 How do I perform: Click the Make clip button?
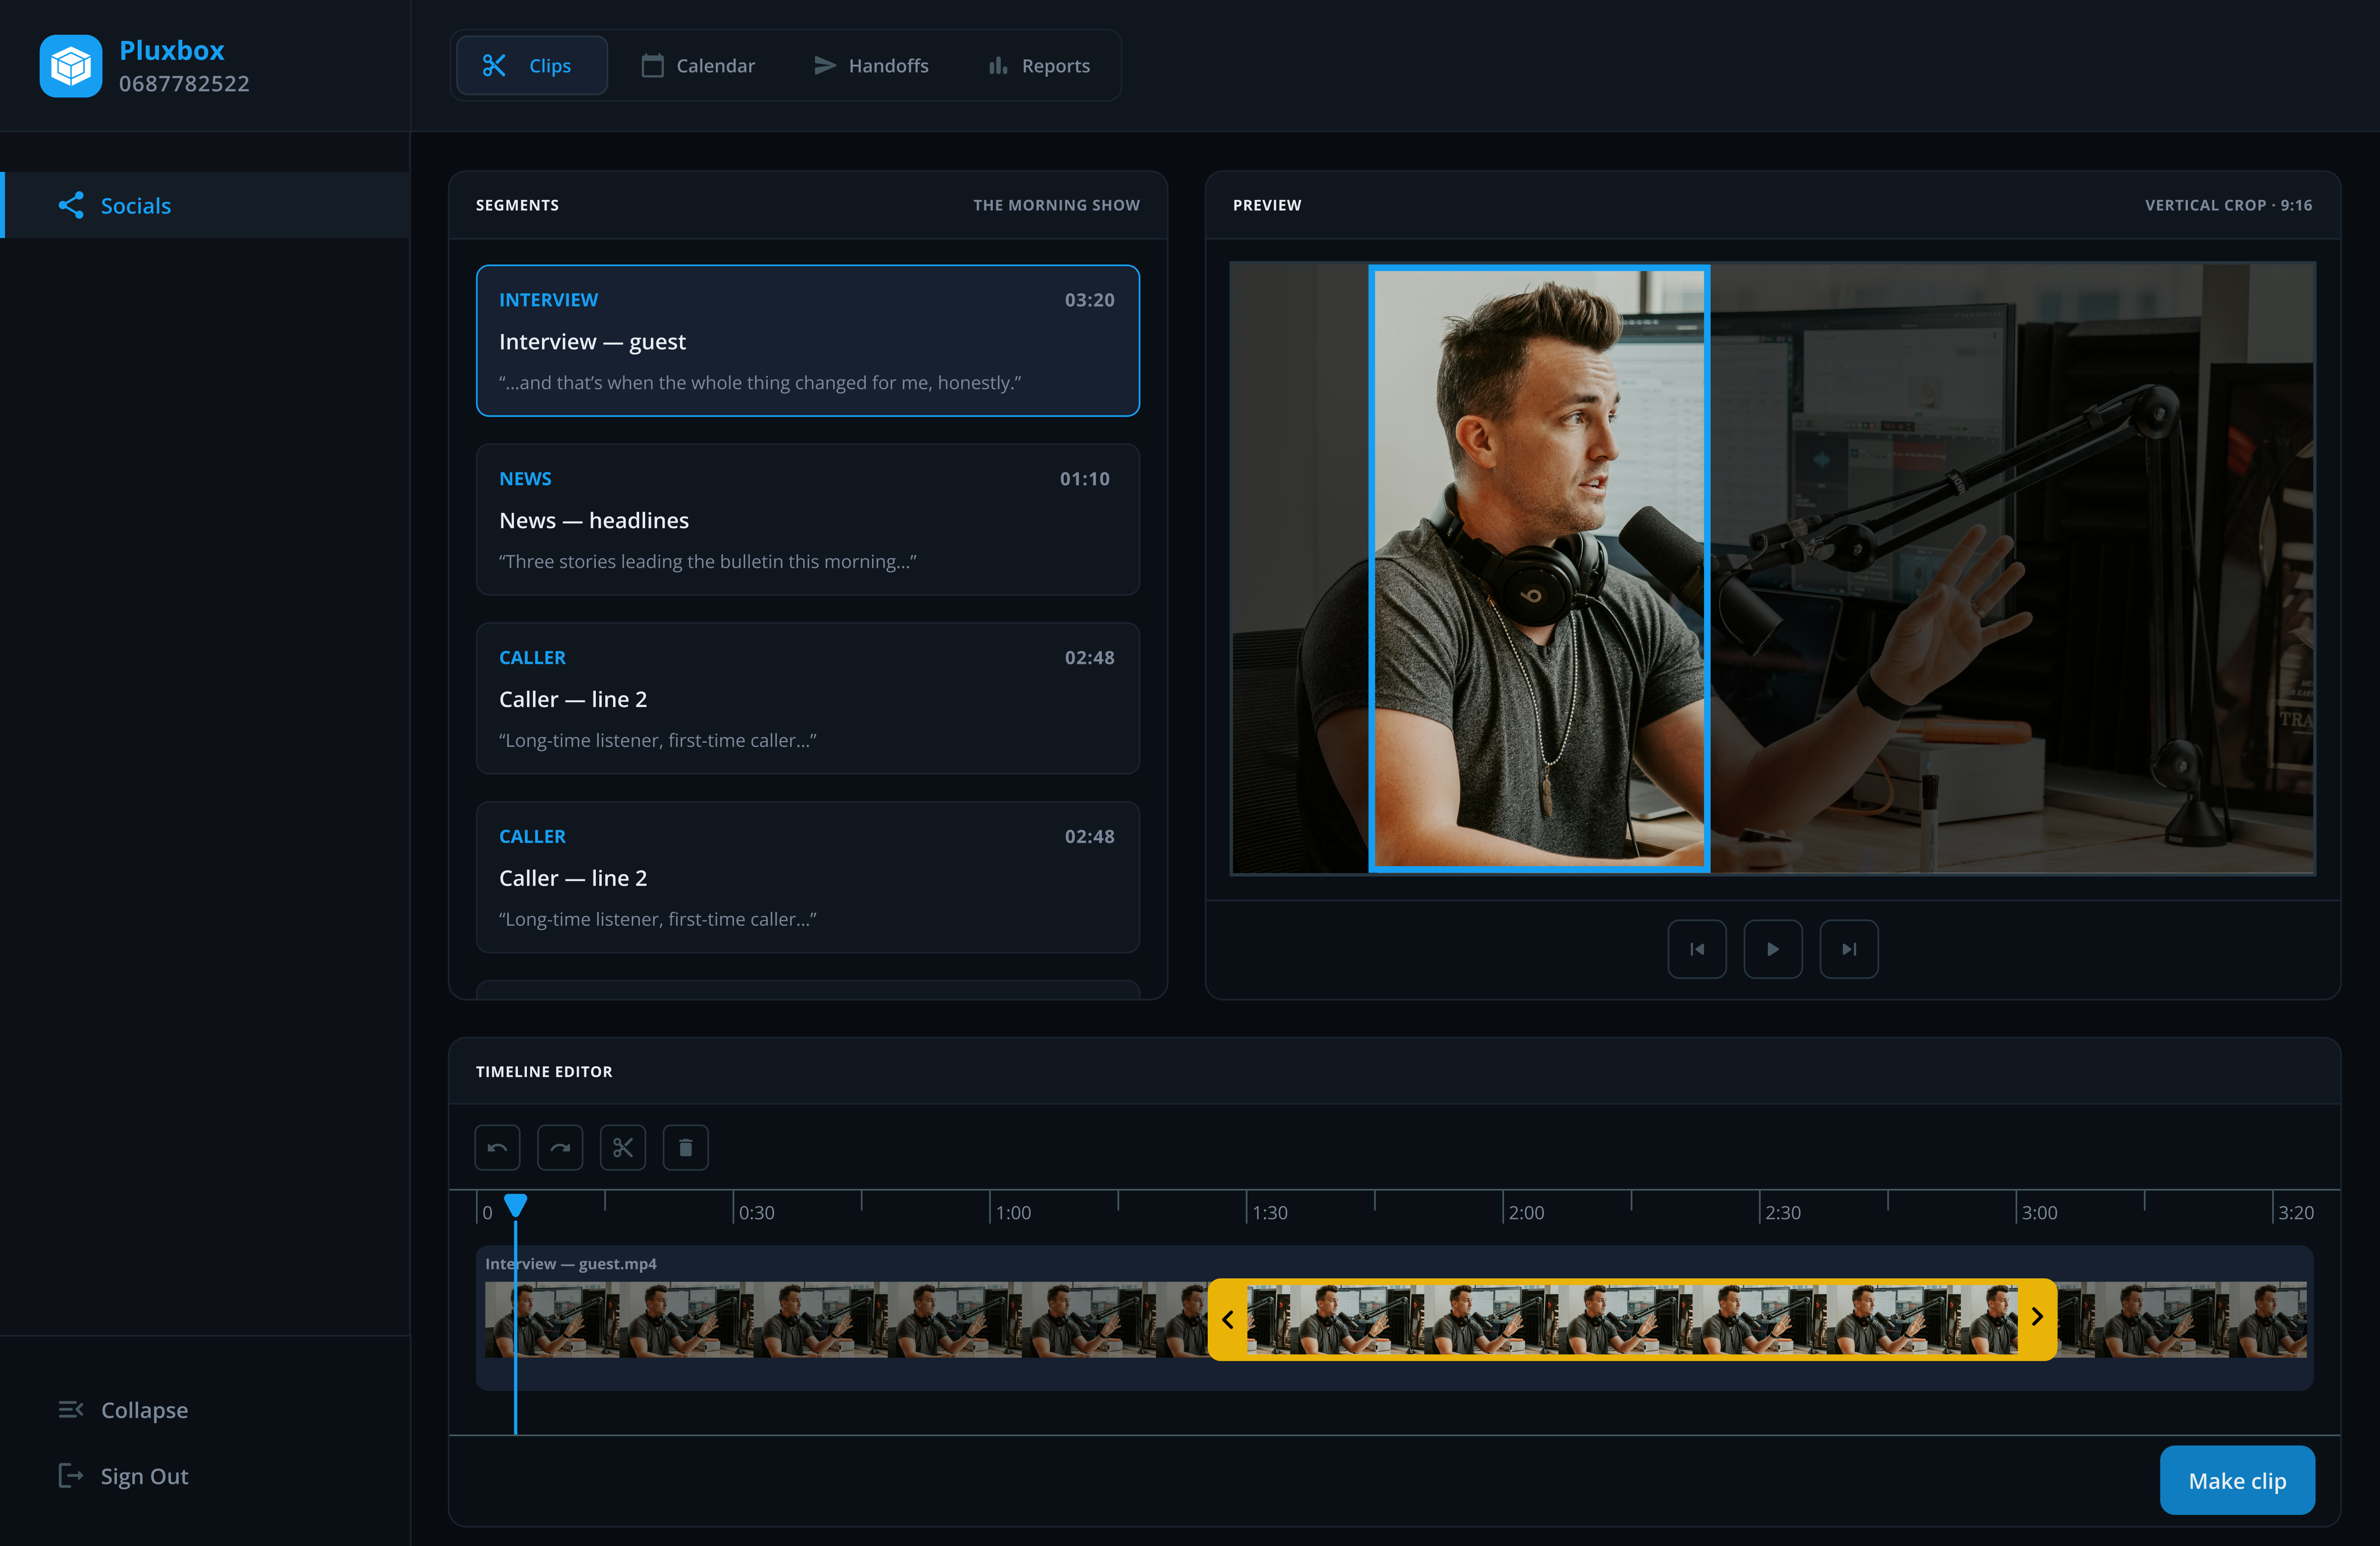2237,1480
